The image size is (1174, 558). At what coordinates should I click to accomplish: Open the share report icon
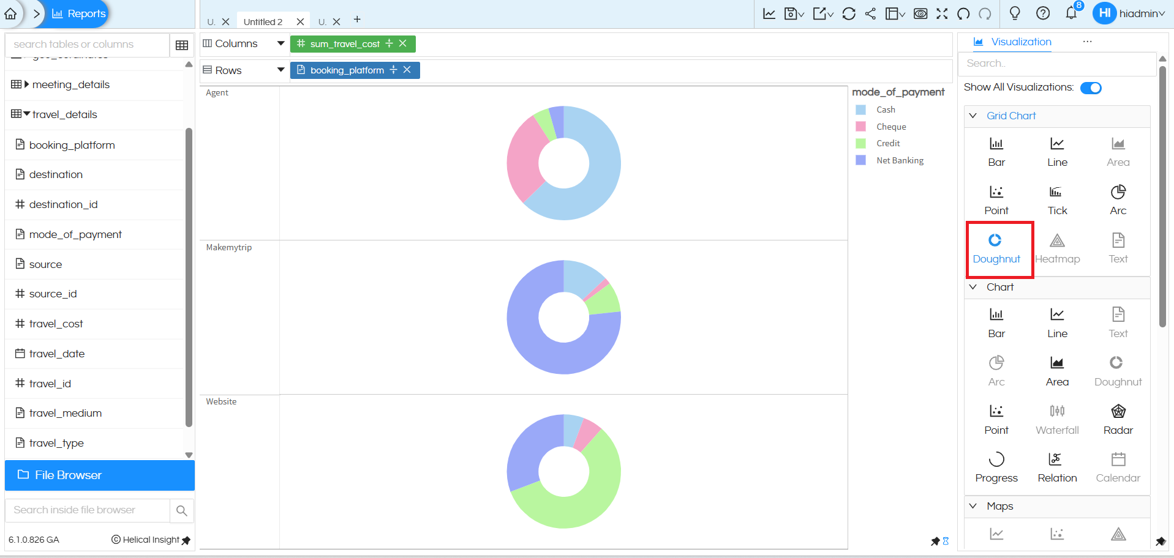pyautogui.click(x=870, y=13)
